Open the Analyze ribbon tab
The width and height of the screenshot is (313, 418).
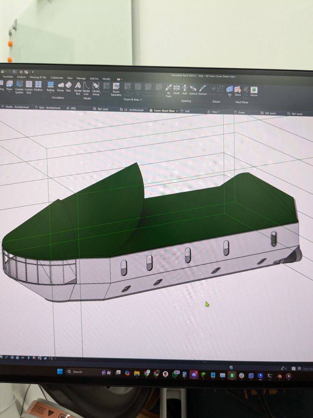coord(21,77)
